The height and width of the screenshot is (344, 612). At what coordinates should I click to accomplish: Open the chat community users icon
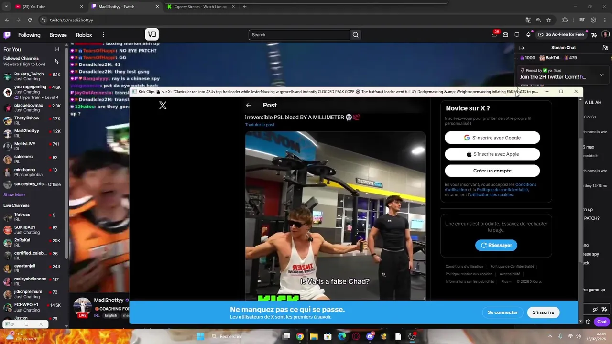tap(605, 48)
